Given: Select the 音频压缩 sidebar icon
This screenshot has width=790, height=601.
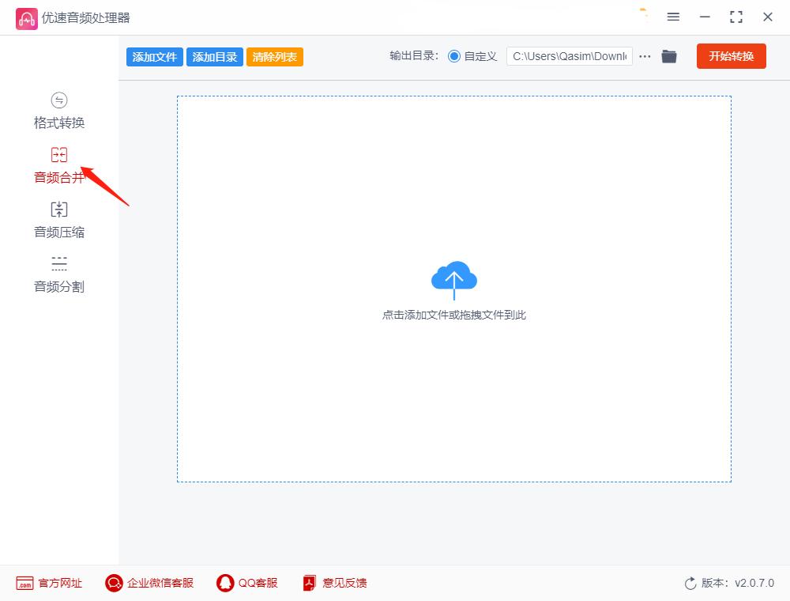Looking at the screenshot, I should [x=59, y=209].
